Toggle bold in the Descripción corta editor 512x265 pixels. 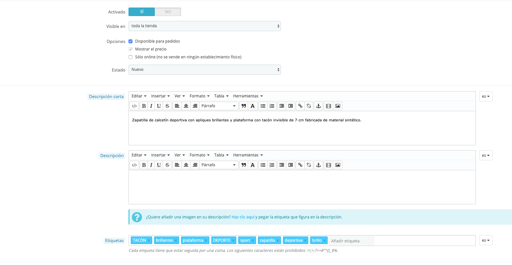click(144, 106)
